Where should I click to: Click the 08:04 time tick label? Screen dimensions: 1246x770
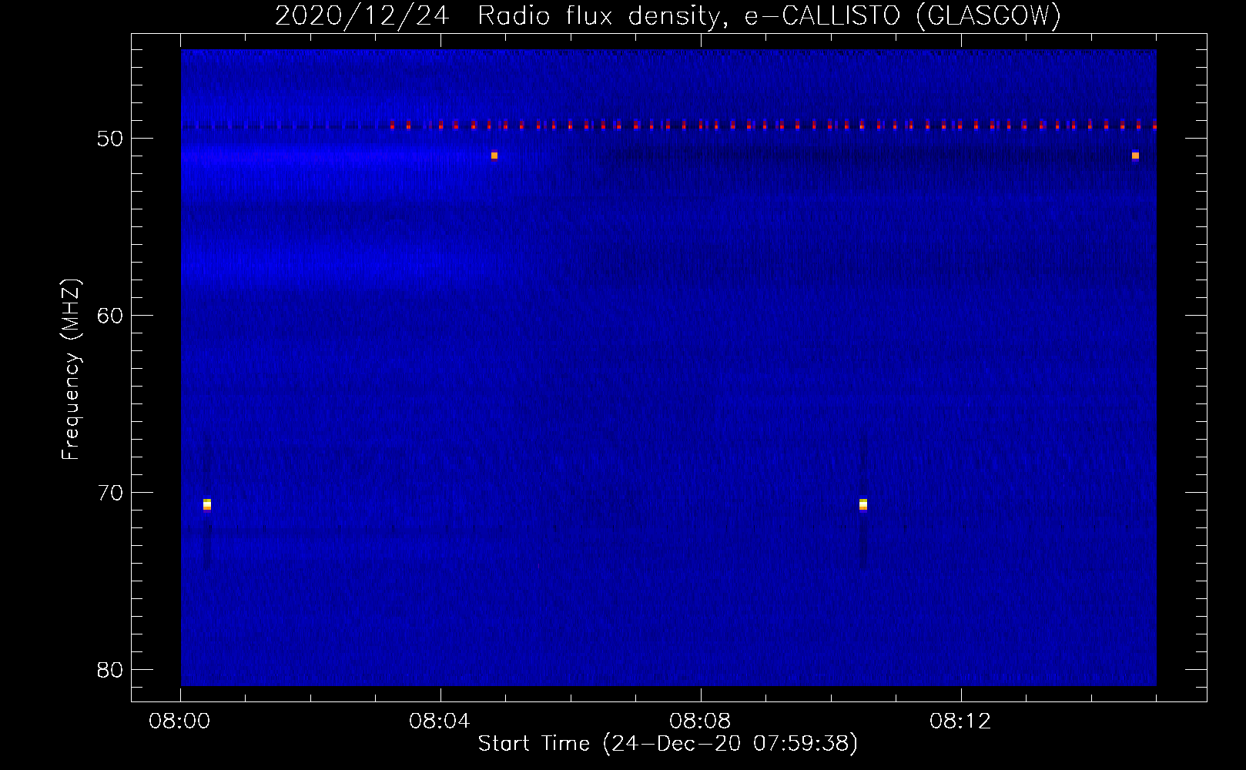[x=440, y=721]
